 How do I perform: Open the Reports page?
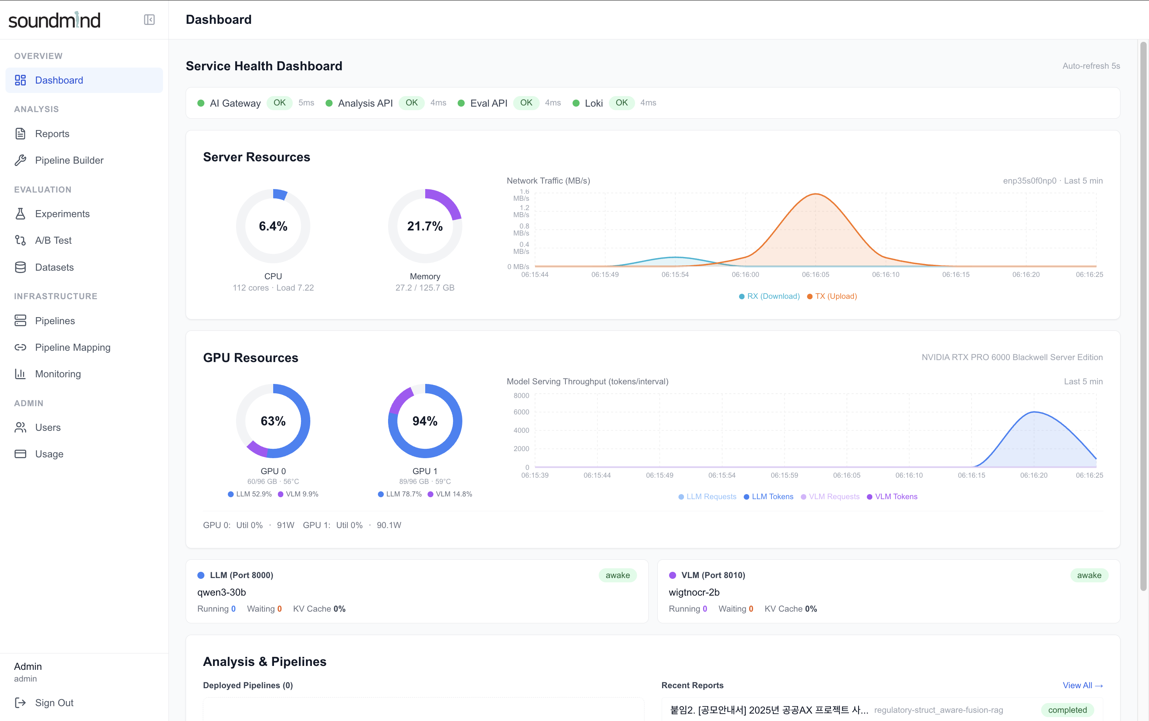(84, 134)
